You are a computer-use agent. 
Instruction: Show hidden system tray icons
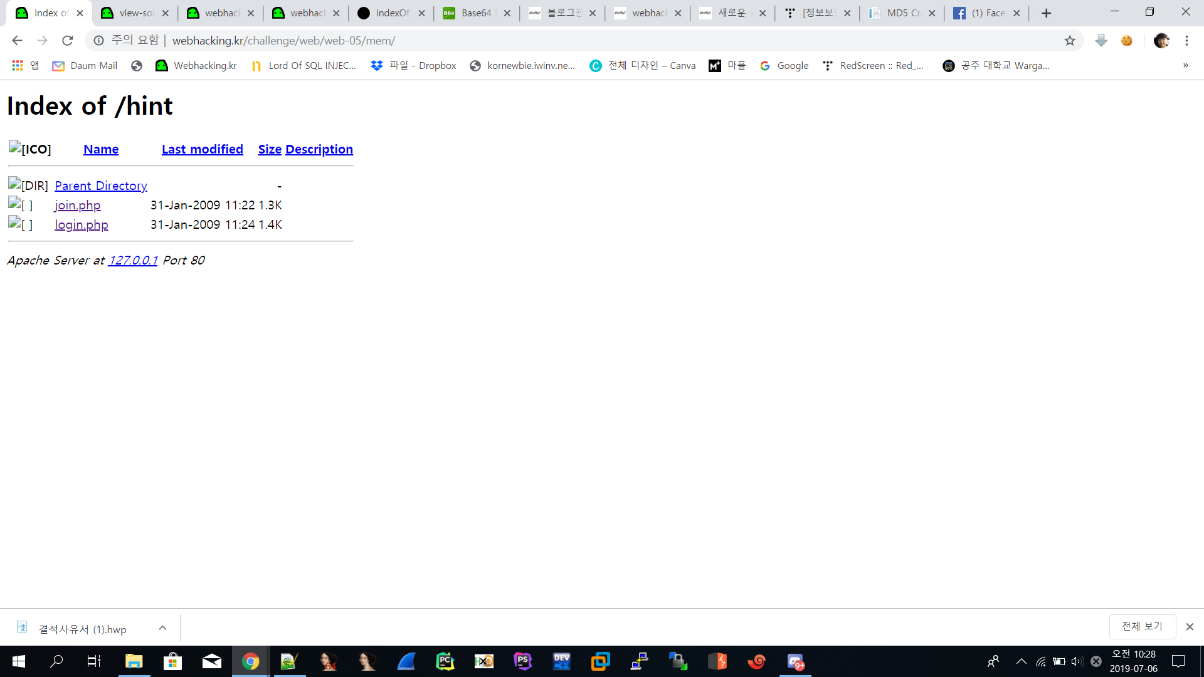[1021, 661]
